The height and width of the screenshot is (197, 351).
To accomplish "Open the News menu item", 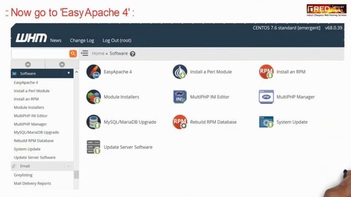I will (x=56, y=40).
